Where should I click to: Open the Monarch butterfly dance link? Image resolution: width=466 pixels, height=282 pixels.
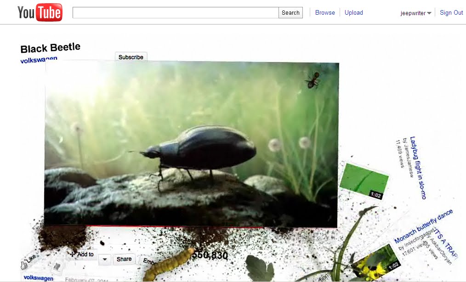[424, 226]
